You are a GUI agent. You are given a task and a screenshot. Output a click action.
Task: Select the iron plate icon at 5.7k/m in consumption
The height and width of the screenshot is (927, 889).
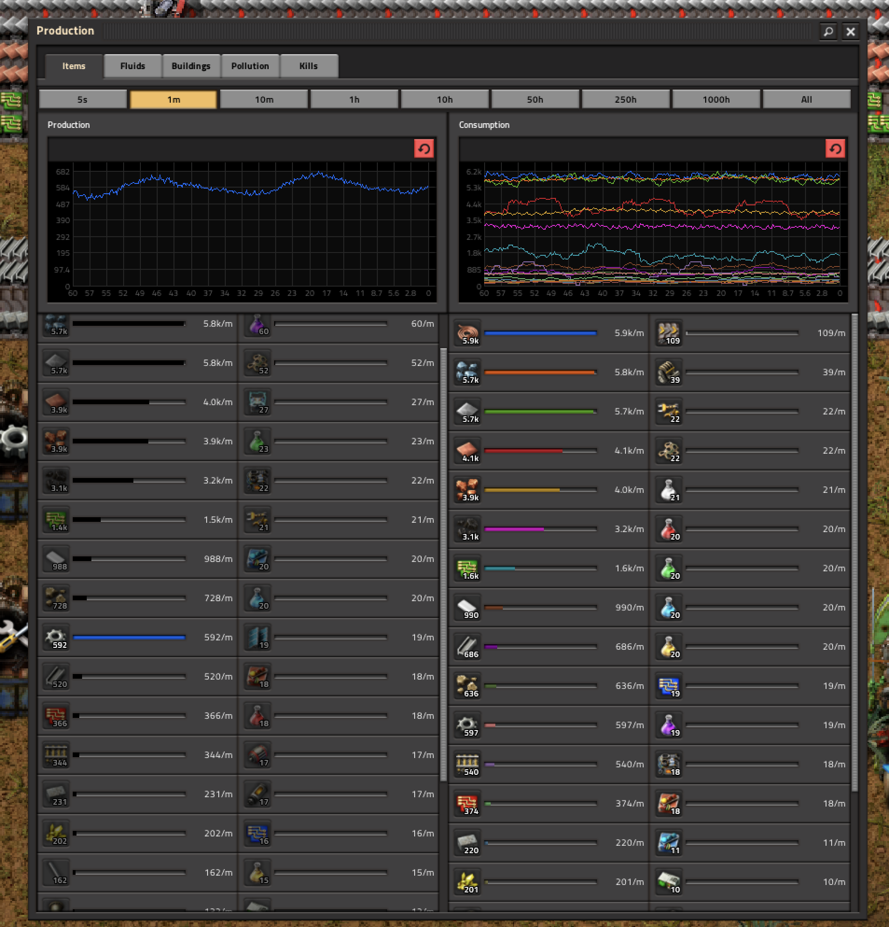click(x=468, y=412)
